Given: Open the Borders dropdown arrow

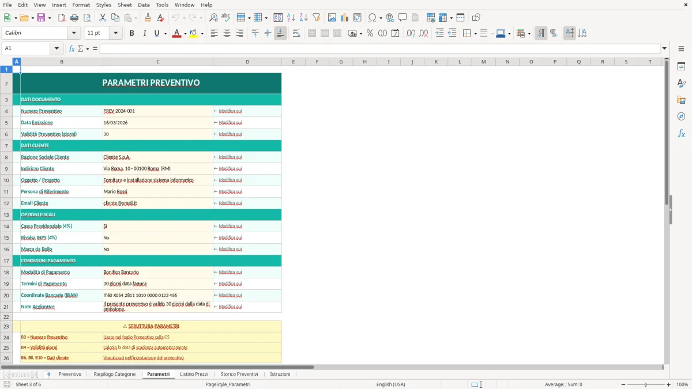Looking at the screenshot, I should click(x=475, y=33).
